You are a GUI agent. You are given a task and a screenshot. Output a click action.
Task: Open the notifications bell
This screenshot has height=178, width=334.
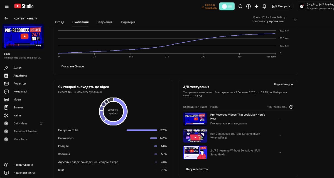264,6
